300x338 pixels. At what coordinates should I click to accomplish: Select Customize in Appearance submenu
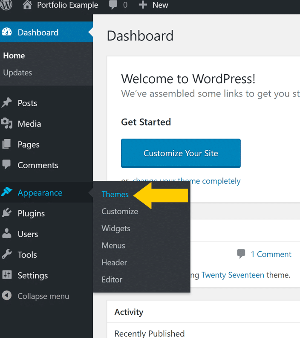click(x=120, y=211)
